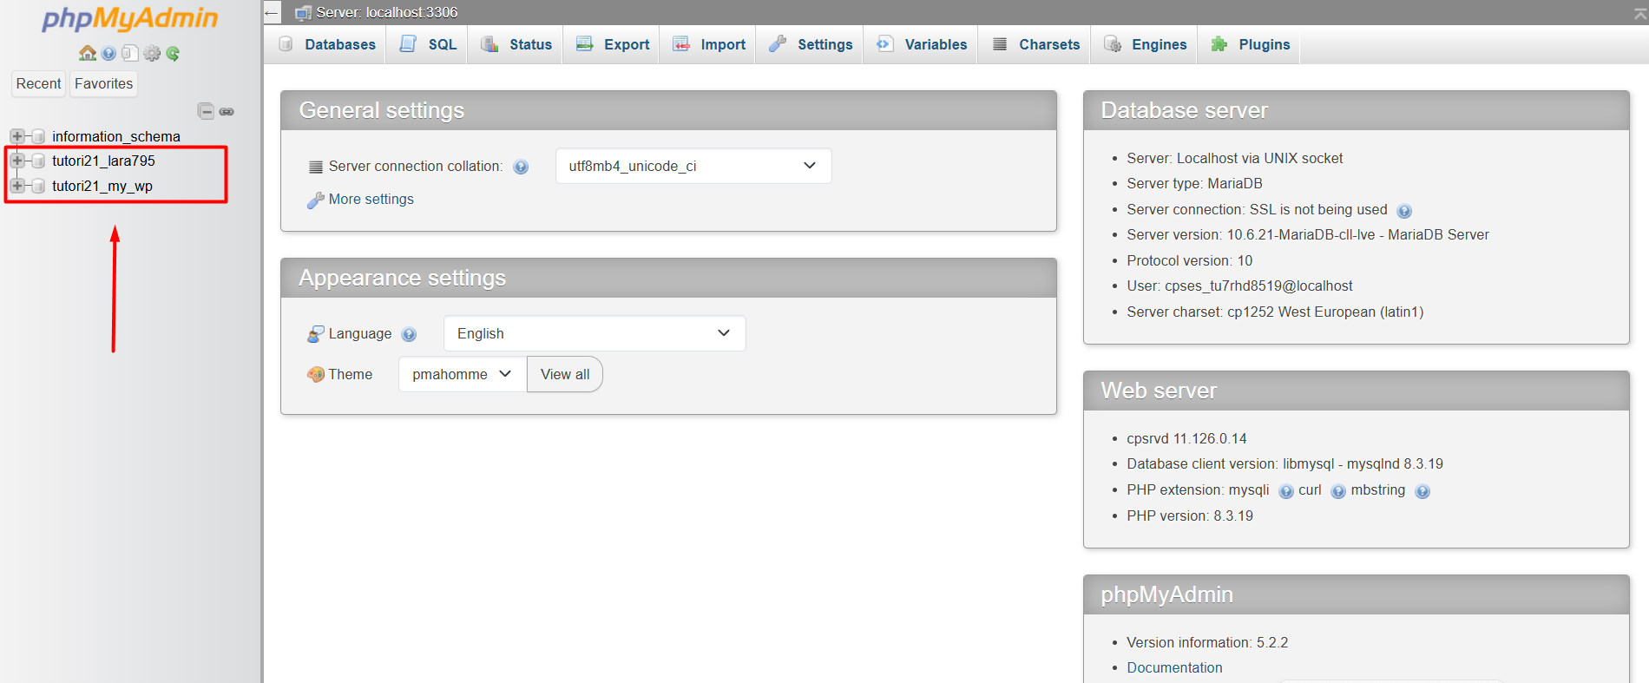Expand the tutori21_lara795 database node
This screenshot has width=1649, height=683.
pos(17,161)
